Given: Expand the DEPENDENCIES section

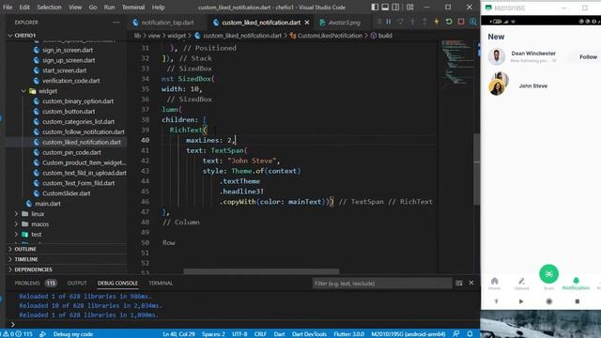Looking at the screenshot, I should point(33,269).
